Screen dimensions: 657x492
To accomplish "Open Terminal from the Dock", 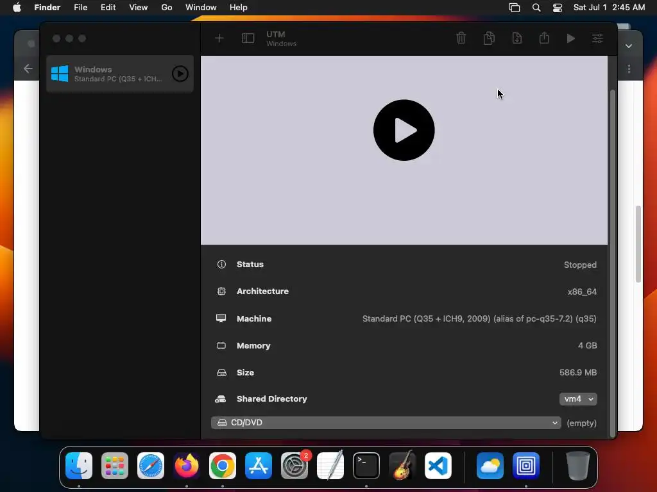I will click(366, 466).
